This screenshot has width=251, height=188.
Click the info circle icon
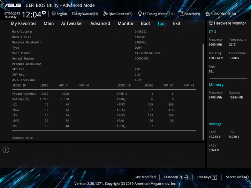(x=6, y=150)
